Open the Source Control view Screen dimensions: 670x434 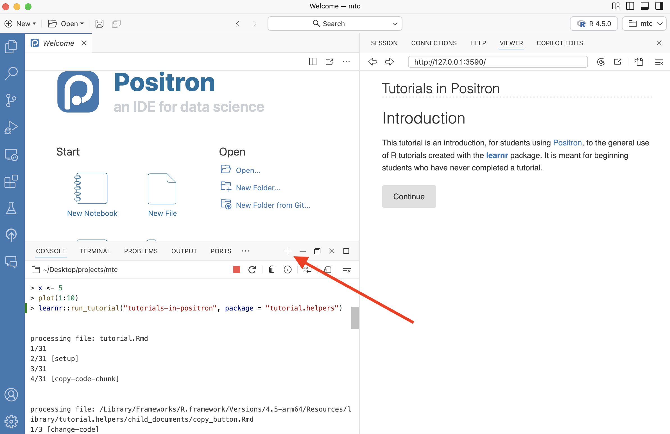point(11,100)
